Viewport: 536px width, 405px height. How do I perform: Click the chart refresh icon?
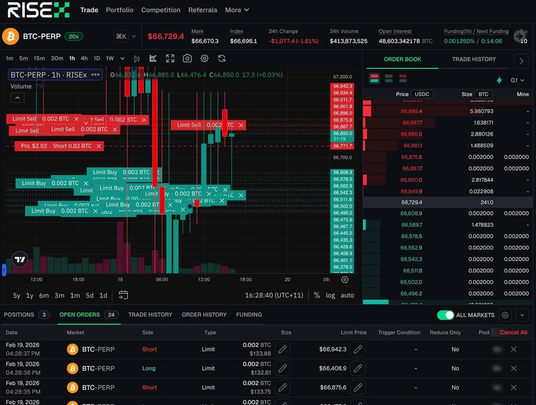click(222, 58)
